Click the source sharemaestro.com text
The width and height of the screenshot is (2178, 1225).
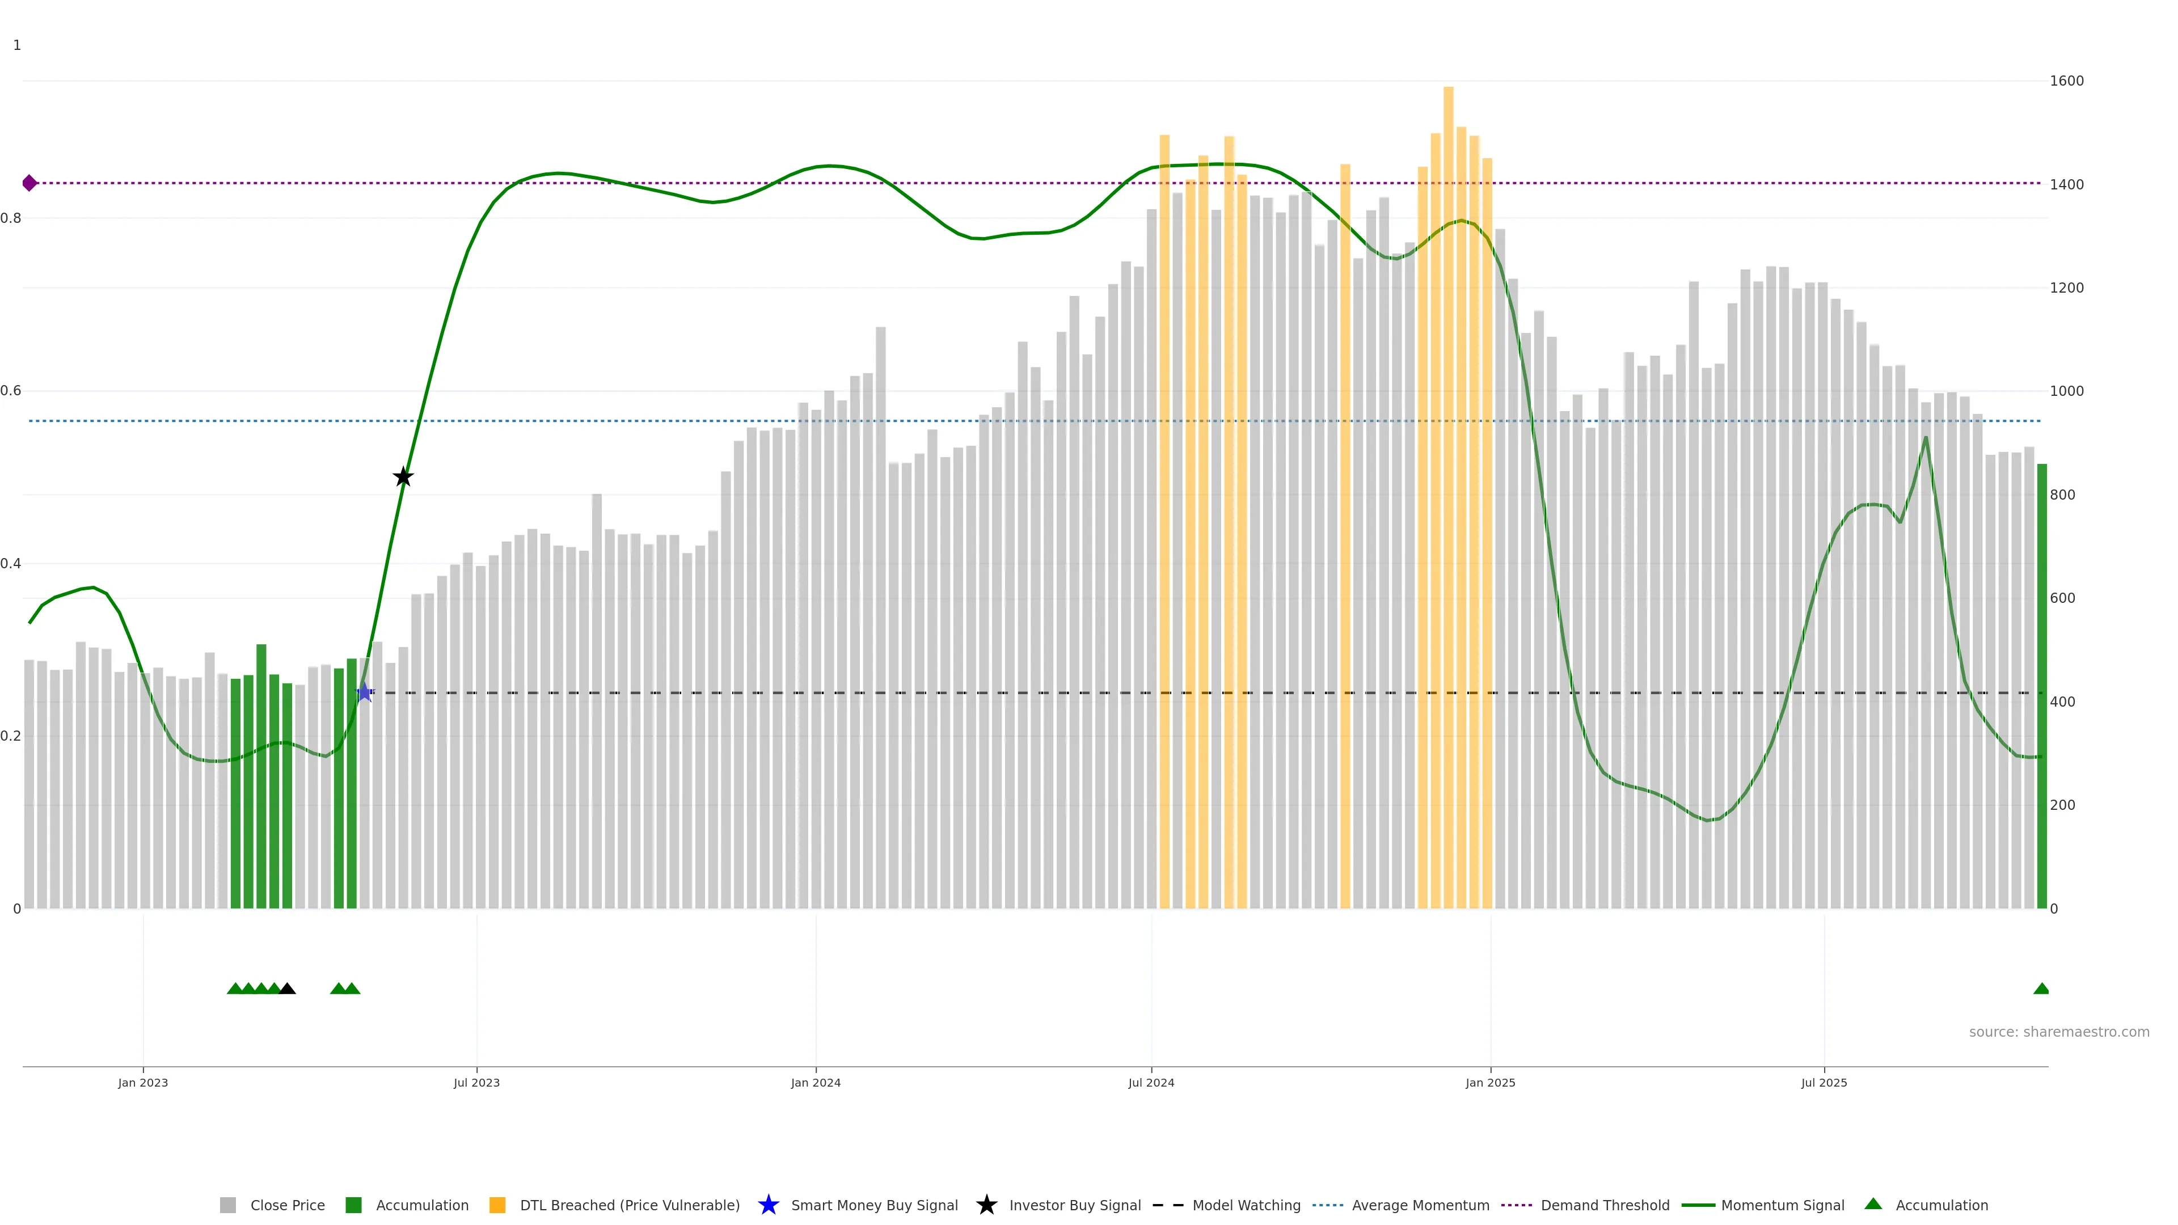tap(2058, 1032)
